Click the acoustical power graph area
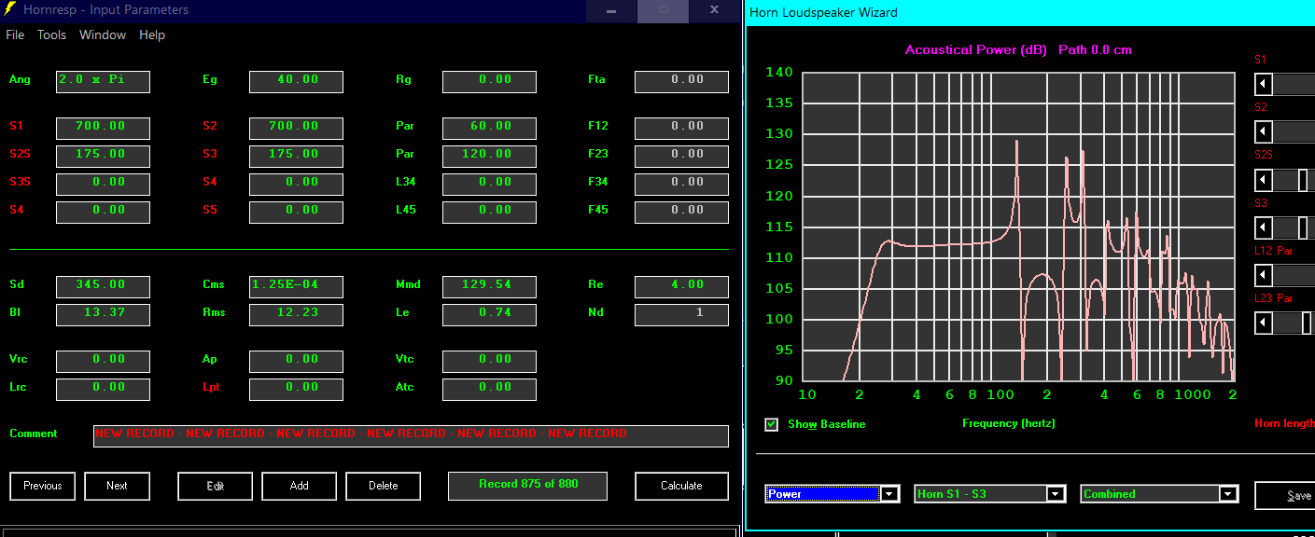The width and height of the screenshot is (1315, 537). pyautogui.click(x=1018, y=226)
